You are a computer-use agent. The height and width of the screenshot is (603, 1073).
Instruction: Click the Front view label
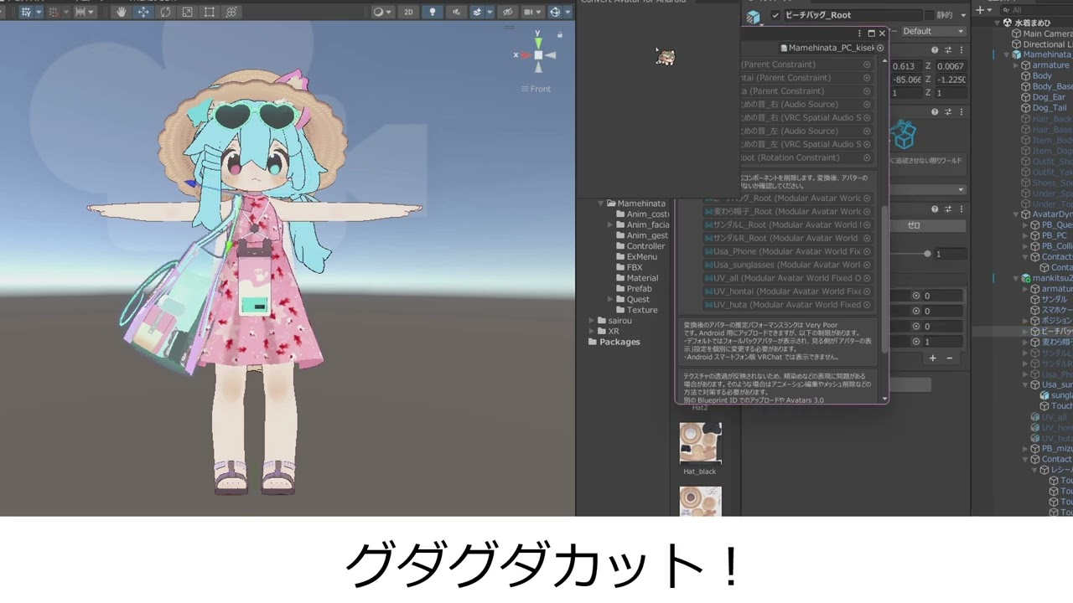tap(536, 89)
